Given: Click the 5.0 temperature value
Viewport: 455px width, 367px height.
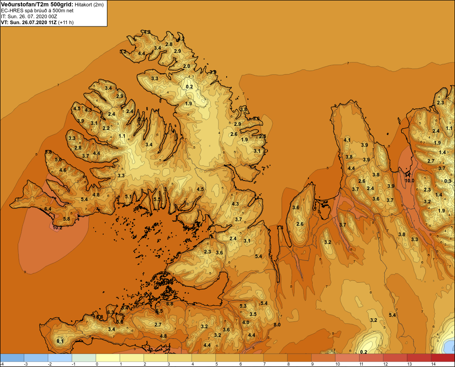Looking at the screenshot, I should point(58,160).
